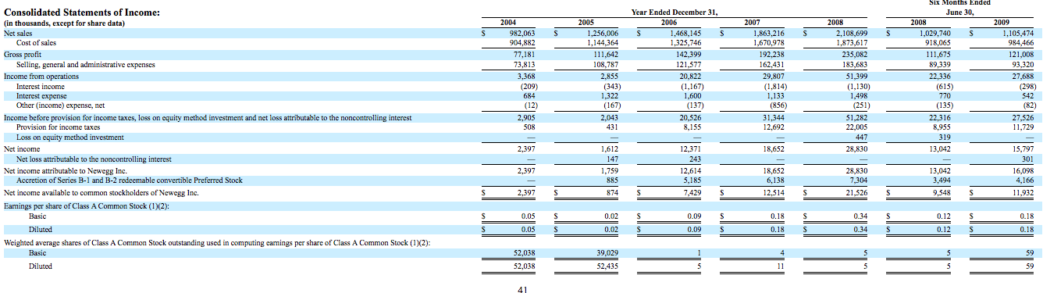The image size is (1043, 293).
Task: Click weighted average diluted shares value 52,435
Action: (607, 266)
